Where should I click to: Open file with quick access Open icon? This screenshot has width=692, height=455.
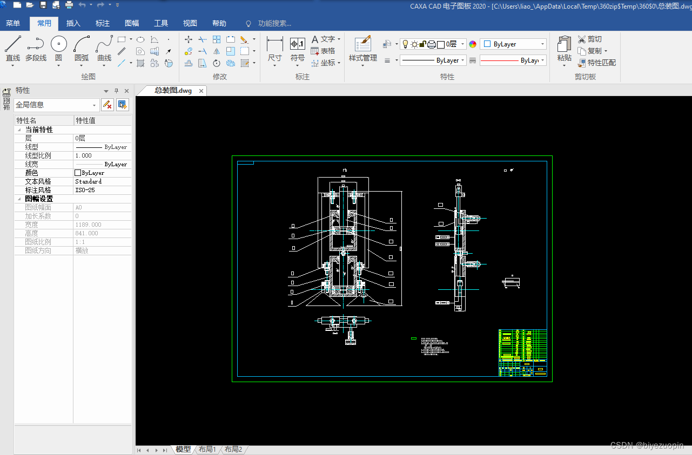coord(30,5)
